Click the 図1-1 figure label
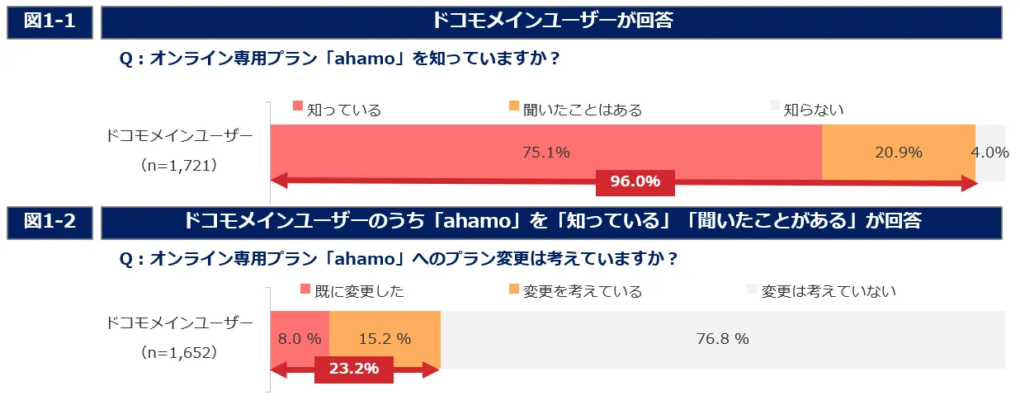This screenshot has height=400, width=1020. pos(50,22)
